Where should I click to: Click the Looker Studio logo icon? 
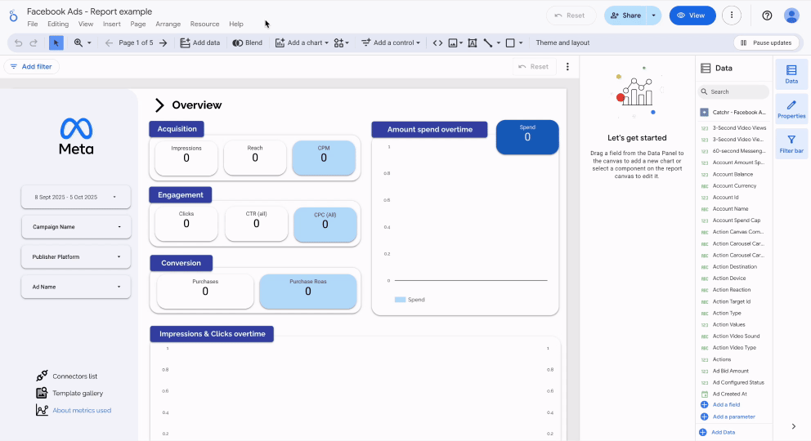13,16
